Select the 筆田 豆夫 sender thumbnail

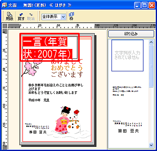point(127,127)
